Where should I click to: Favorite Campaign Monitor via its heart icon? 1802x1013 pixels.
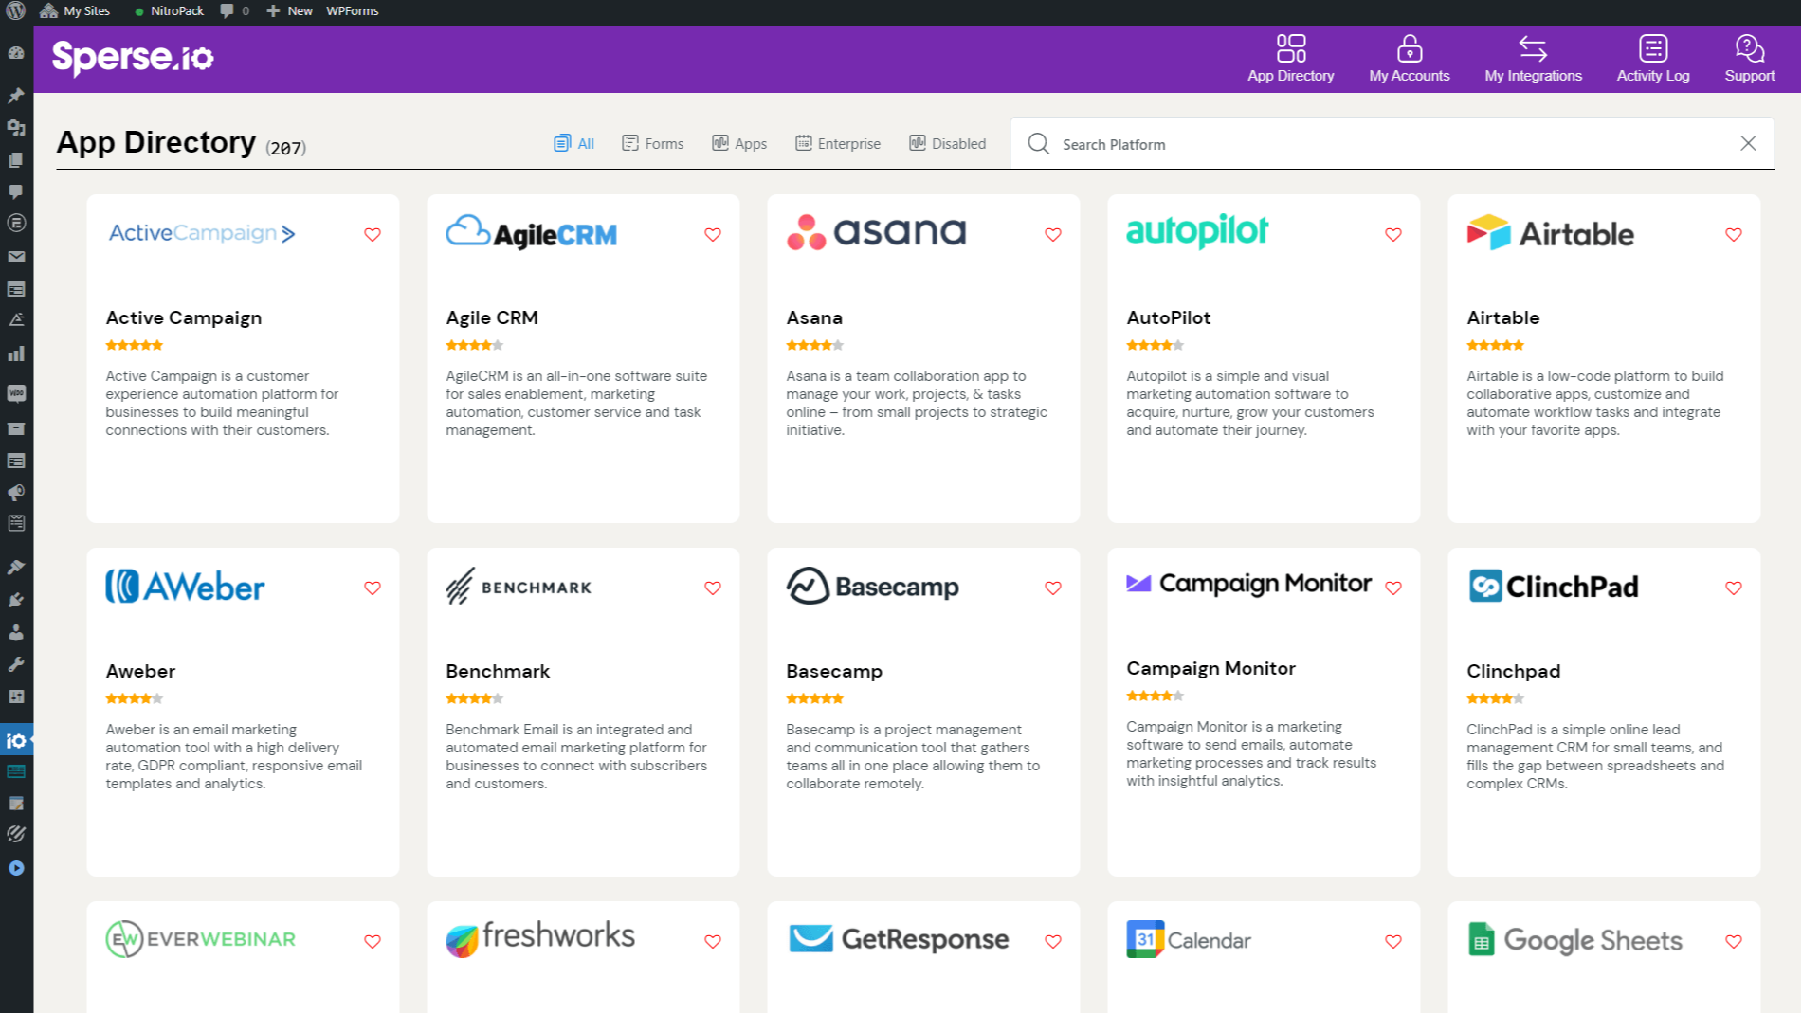[x=1392, y=588]
